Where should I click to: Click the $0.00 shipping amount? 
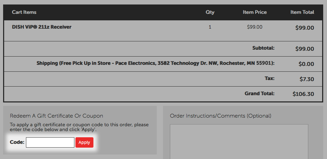pos(306,64)
